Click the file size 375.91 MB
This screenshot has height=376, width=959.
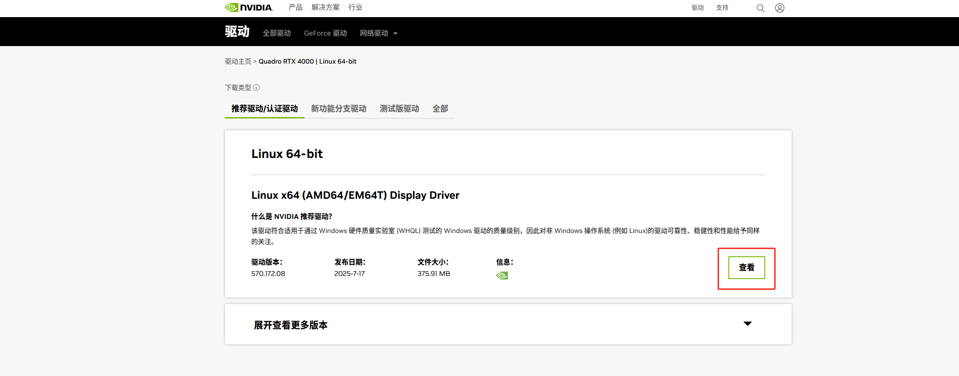coord(434,274)
